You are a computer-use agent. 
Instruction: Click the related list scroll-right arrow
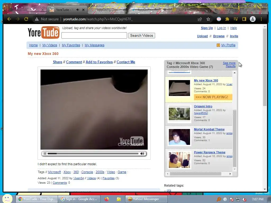point(230,174)
